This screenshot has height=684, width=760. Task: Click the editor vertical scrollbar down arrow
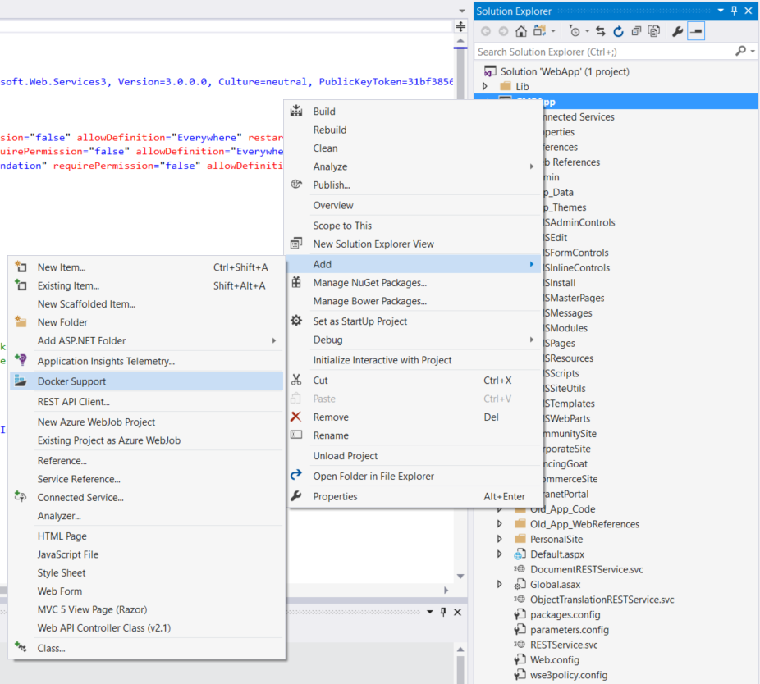coord(460,576)
